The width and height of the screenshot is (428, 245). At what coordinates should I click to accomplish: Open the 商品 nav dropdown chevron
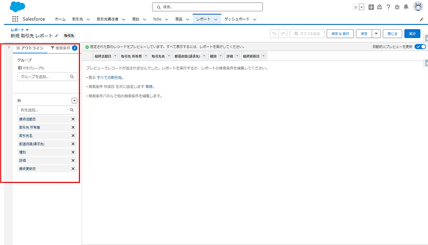pyautogui.click(x=187, y=19)
